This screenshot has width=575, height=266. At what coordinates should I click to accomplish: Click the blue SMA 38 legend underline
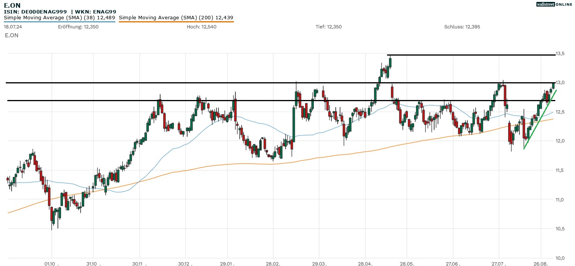[59, 22]
